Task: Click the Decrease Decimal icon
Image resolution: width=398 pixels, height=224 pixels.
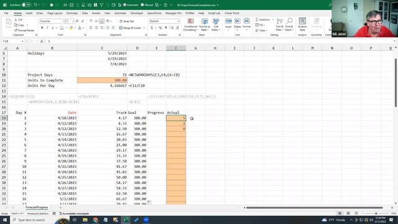Action: click(x=177, y=28)
